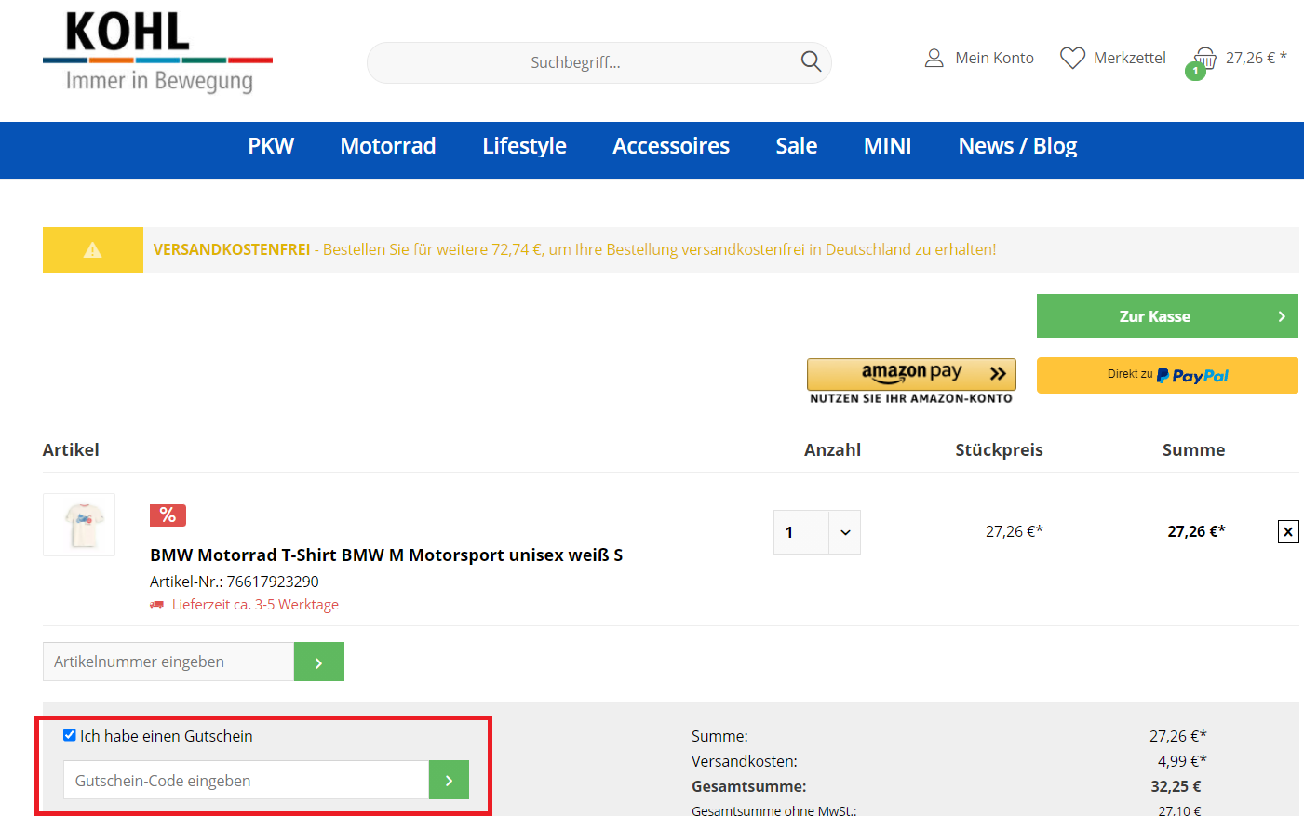Screen dimensions: 1304x816
Task: Click the search magnifier icon
Action: click(x=811, y=61)
